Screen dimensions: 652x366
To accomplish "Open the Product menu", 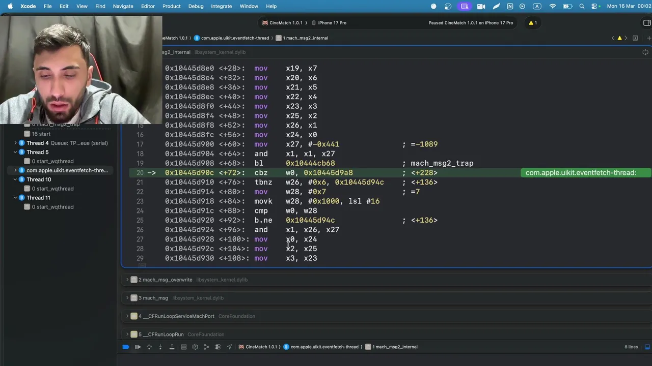I will pos(172,6).
